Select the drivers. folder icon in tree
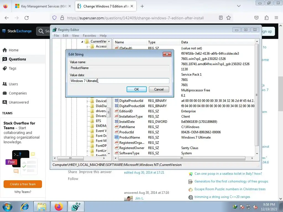Screen dimensions: 283x212 point(92,111)
